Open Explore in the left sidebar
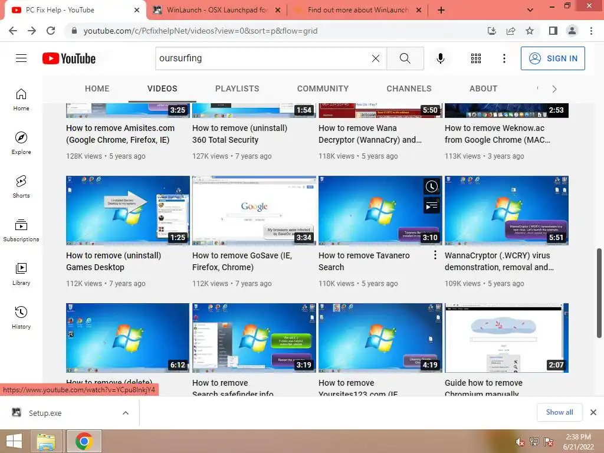 pos(21,143)
